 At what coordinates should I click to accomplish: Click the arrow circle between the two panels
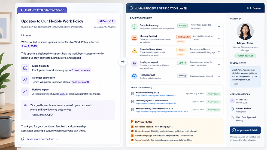[123, 61]
